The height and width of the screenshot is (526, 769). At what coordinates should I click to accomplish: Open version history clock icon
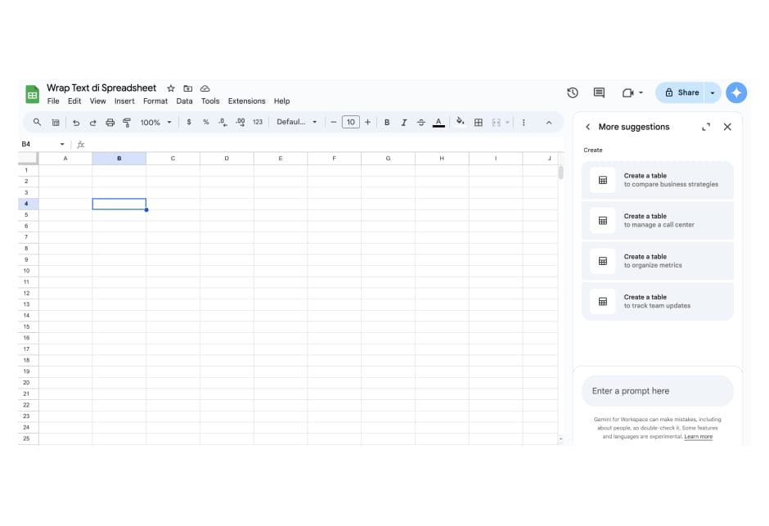coord(573,92)
